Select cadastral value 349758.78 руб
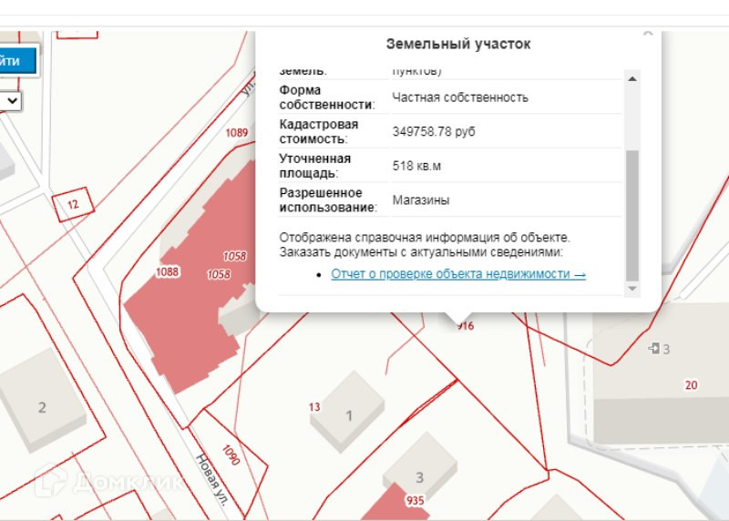This screenshot has width=729, height=521. (x=434, y=131)
